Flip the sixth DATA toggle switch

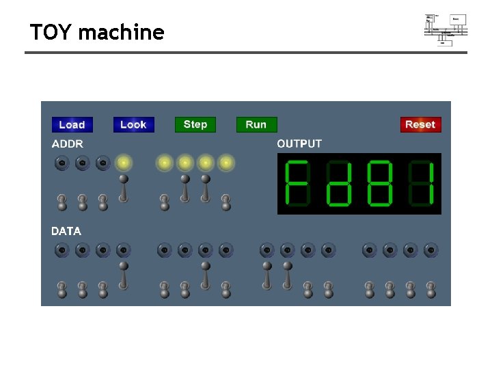[185, 290]
